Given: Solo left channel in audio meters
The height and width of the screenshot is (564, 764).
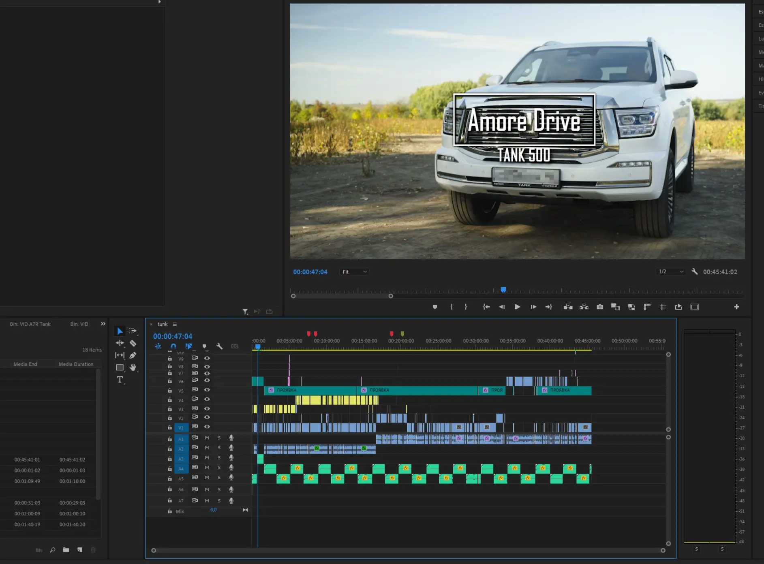Looking at the screenshot, I should (x=696, y=549).
